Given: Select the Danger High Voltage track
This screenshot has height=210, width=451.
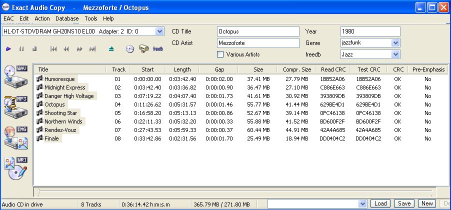Looking at the screenshot, I should [69, 96].
